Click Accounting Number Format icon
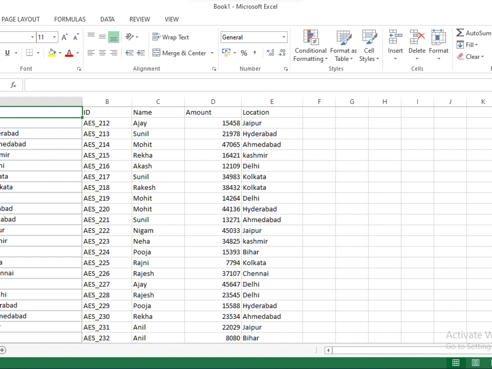Viewport: 492px width, 369px height. coord(226,53)
